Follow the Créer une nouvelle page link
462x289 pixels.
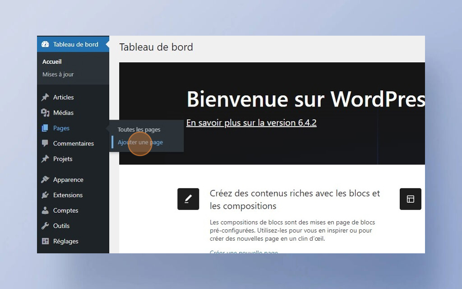(244, 252)
